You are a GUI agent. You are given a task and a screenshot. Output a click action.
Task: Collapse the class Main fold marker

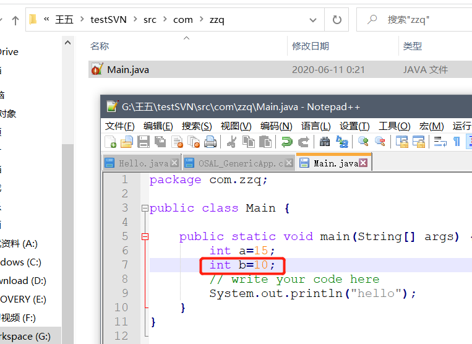[145, 209]
